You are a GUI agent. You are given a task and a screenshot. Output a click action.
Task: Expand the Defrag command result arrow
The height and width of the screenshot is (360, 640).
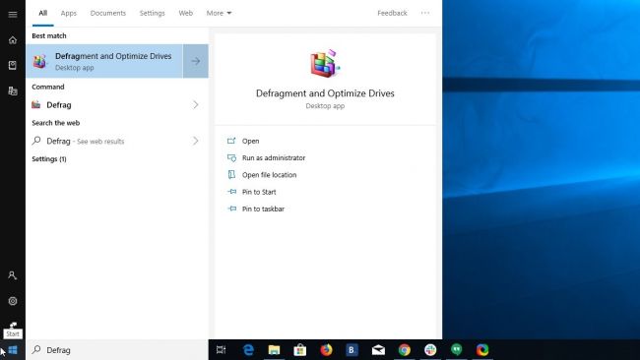tap(196, 105)
